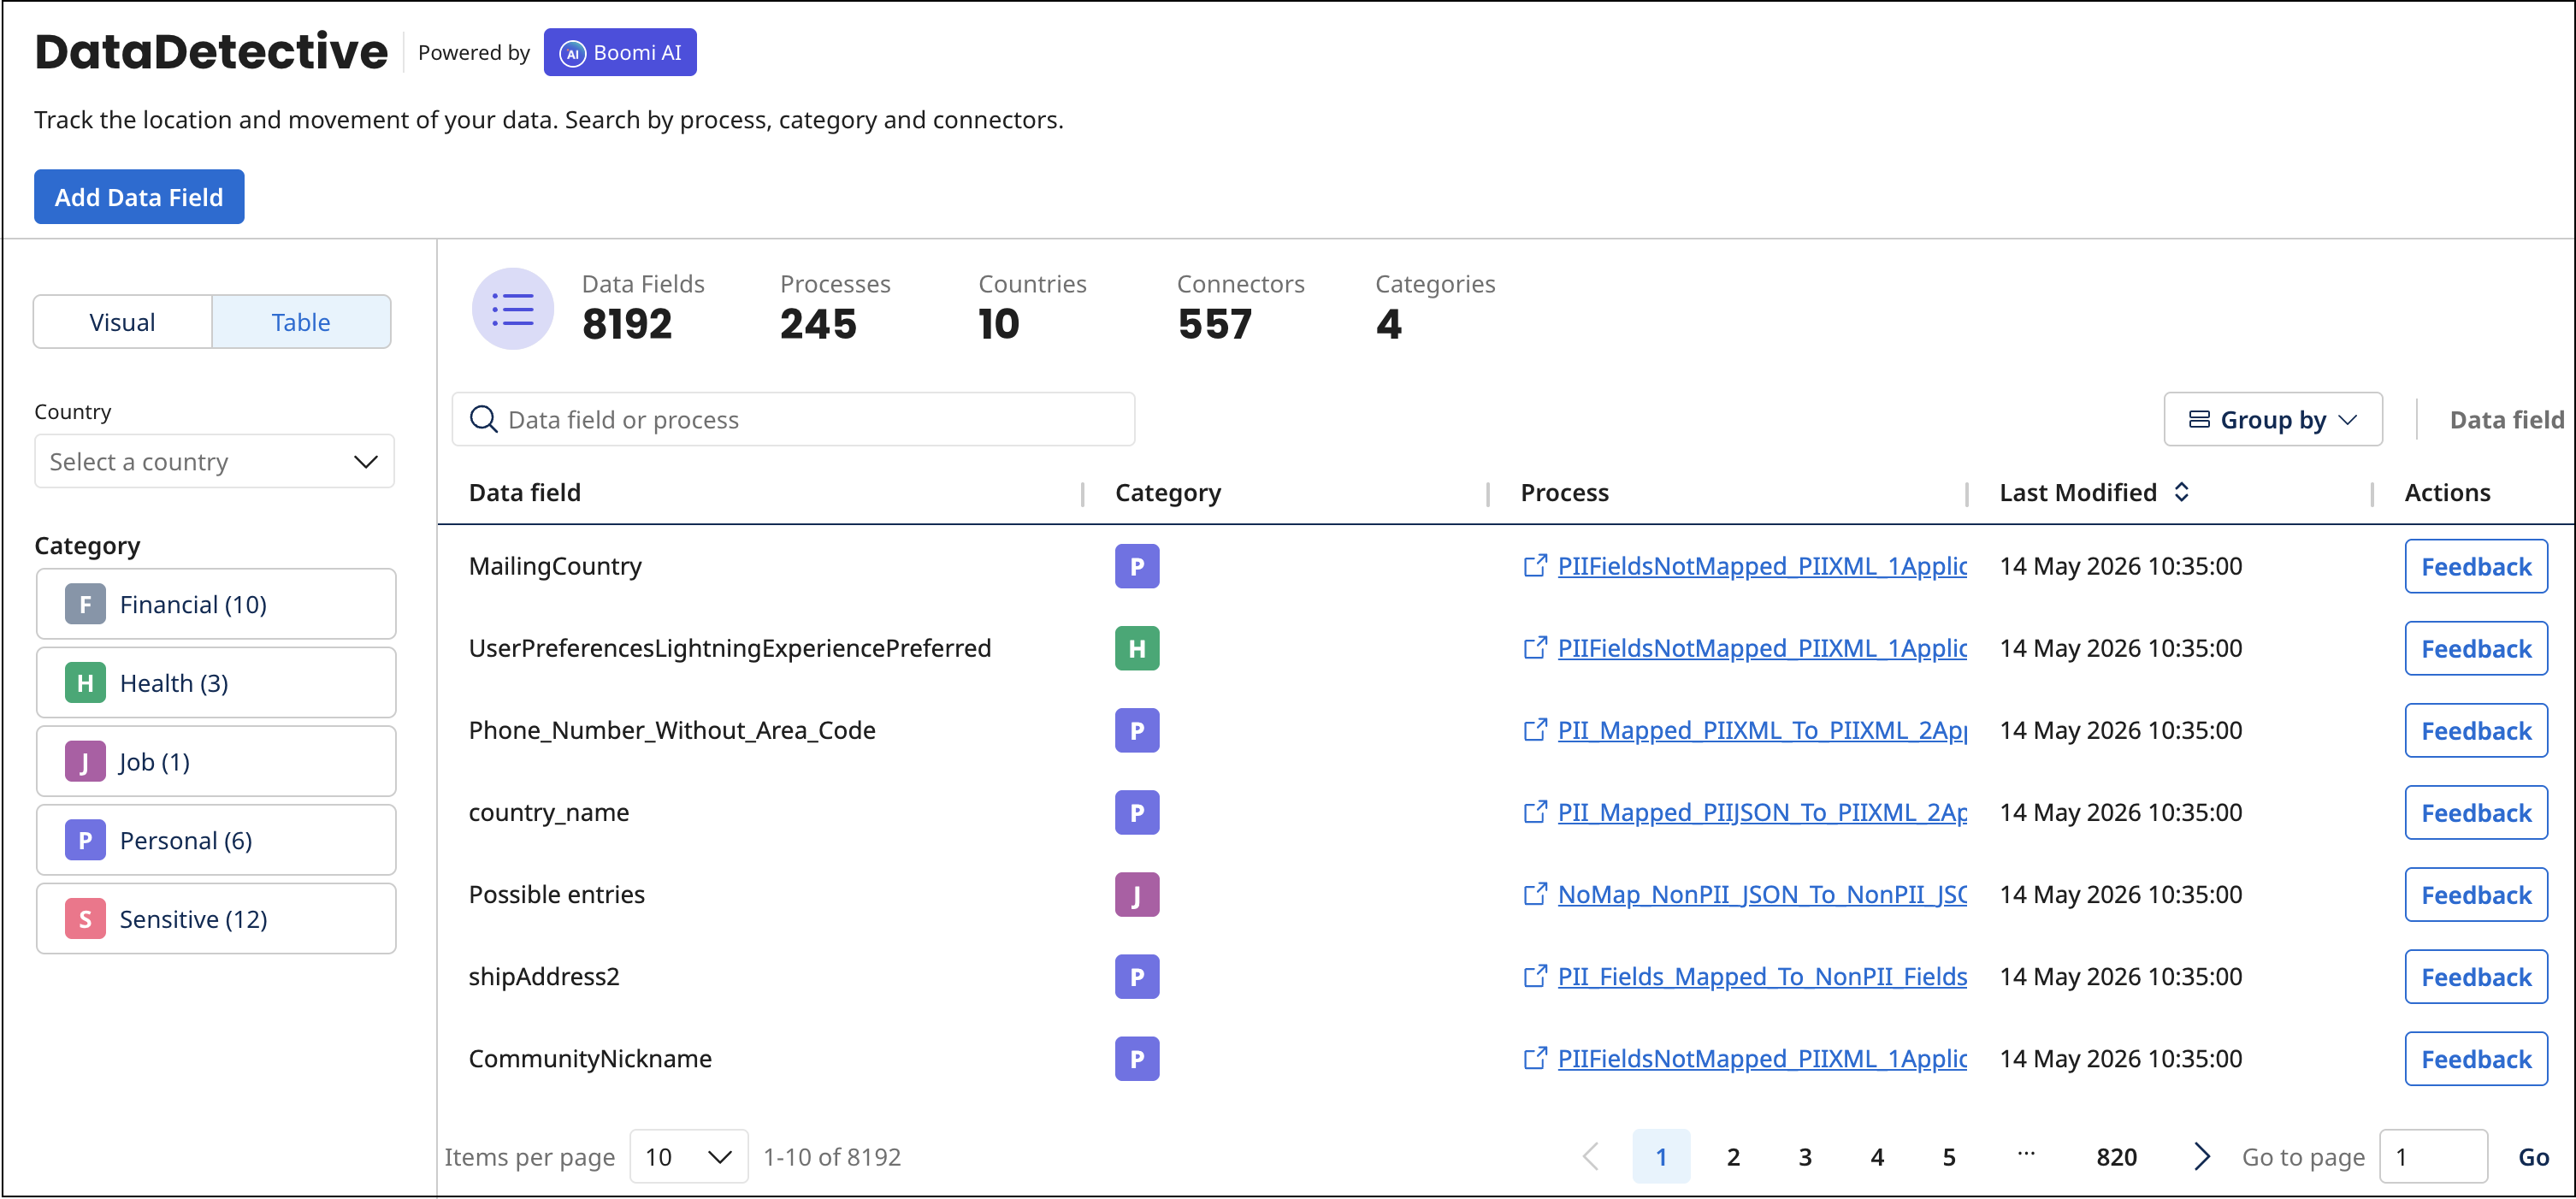Click the Add Data Field button

click(139, 197)
